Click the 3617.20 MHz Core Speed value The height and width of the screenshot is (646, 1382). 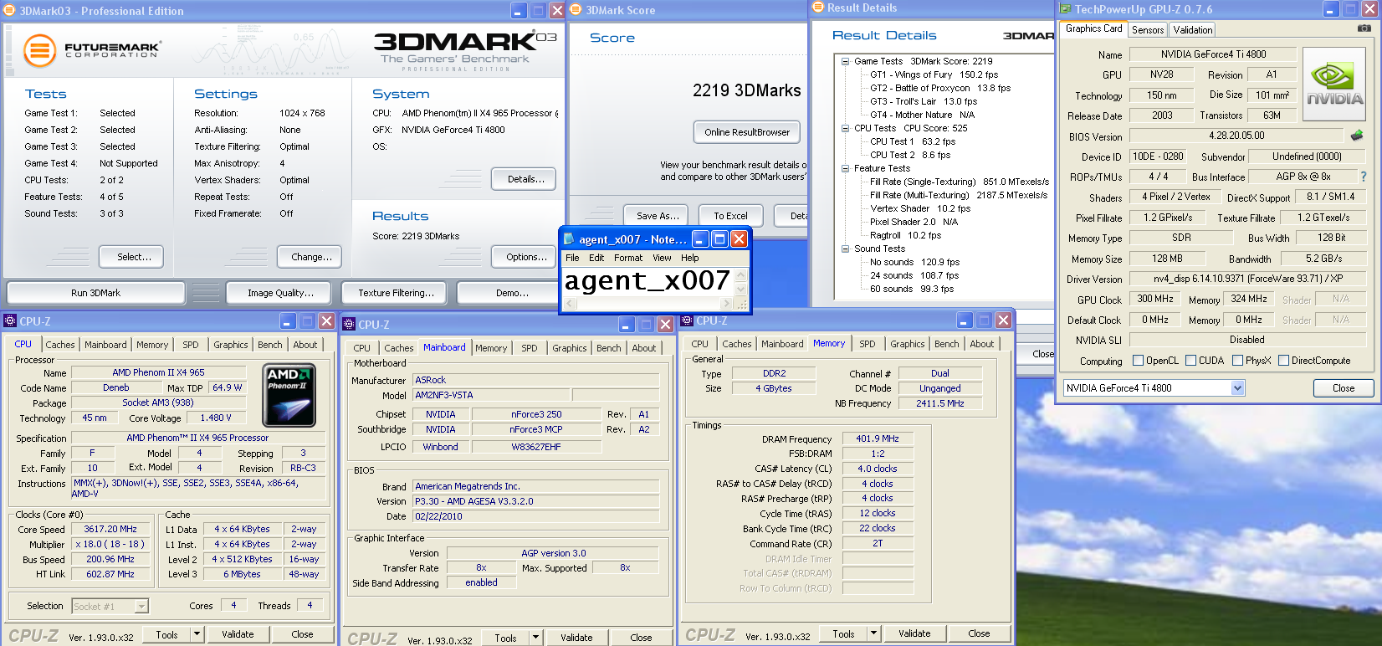(110, 529)
